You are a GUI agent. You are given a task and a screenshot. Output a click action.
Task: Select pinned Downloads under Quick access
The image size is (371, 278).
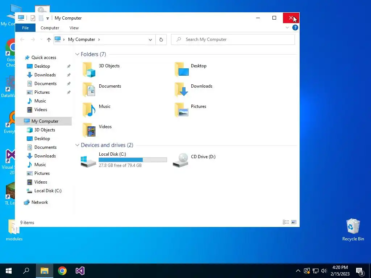[x=45, y=75]
